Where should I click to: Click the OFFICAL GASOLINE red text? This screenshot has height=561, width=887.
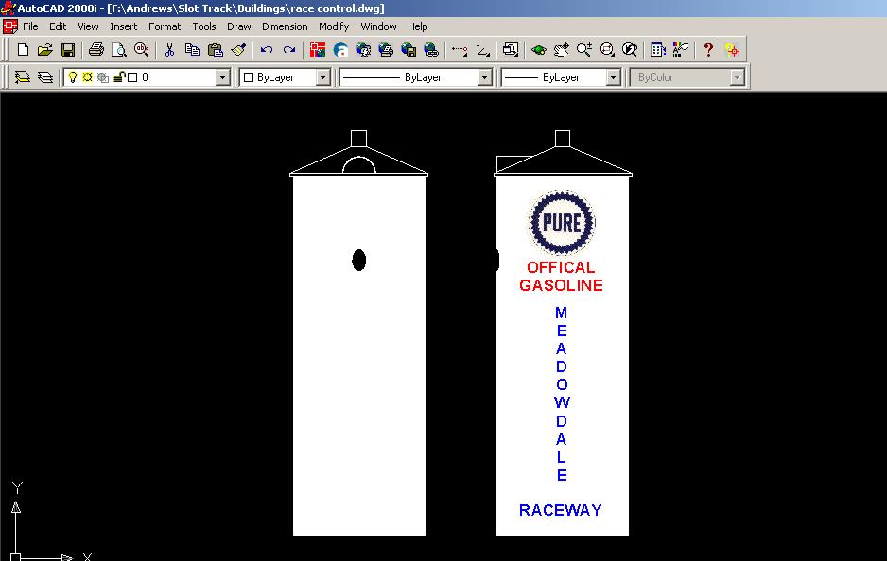point(561,277)
